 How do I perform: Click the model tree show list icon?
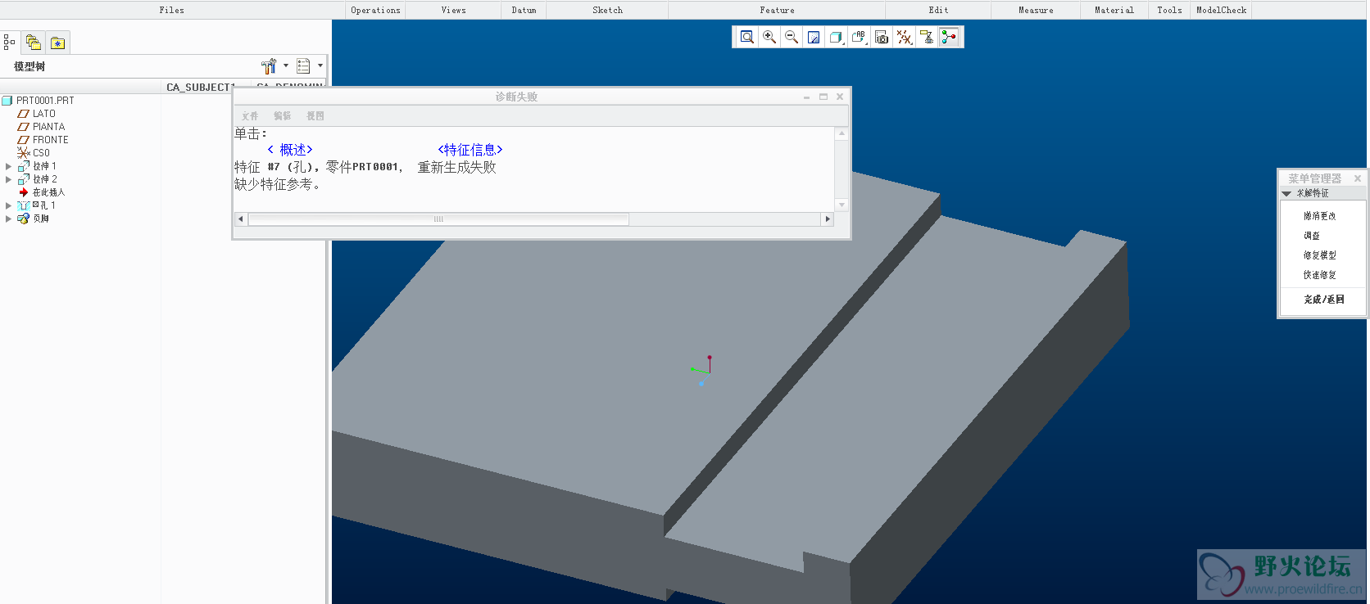click(303, 66)
